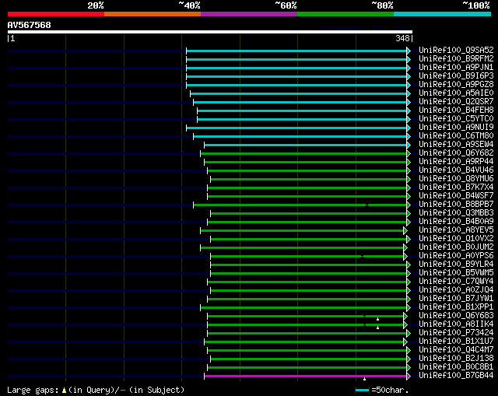Screen dimensions: 498x396
Task: Click the cyan alignment bar of UniRef100_Q9SA52
Action: [296, 51]
